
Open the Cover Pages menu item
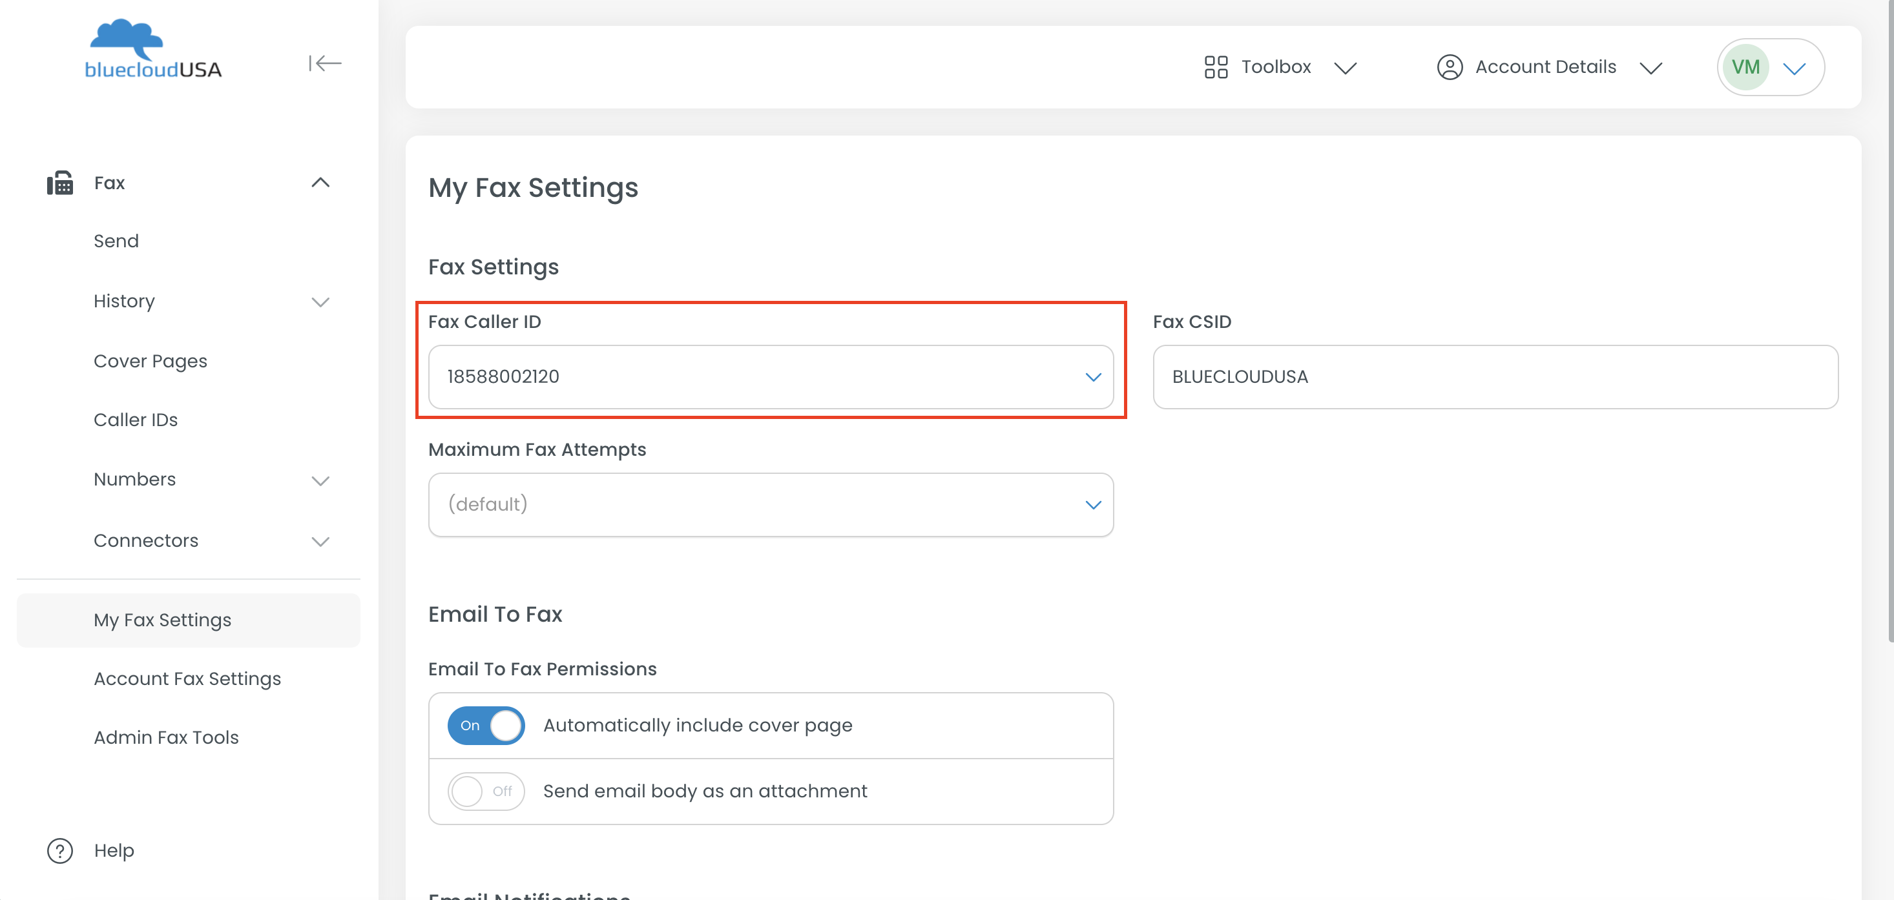click(x=150, y=361)
